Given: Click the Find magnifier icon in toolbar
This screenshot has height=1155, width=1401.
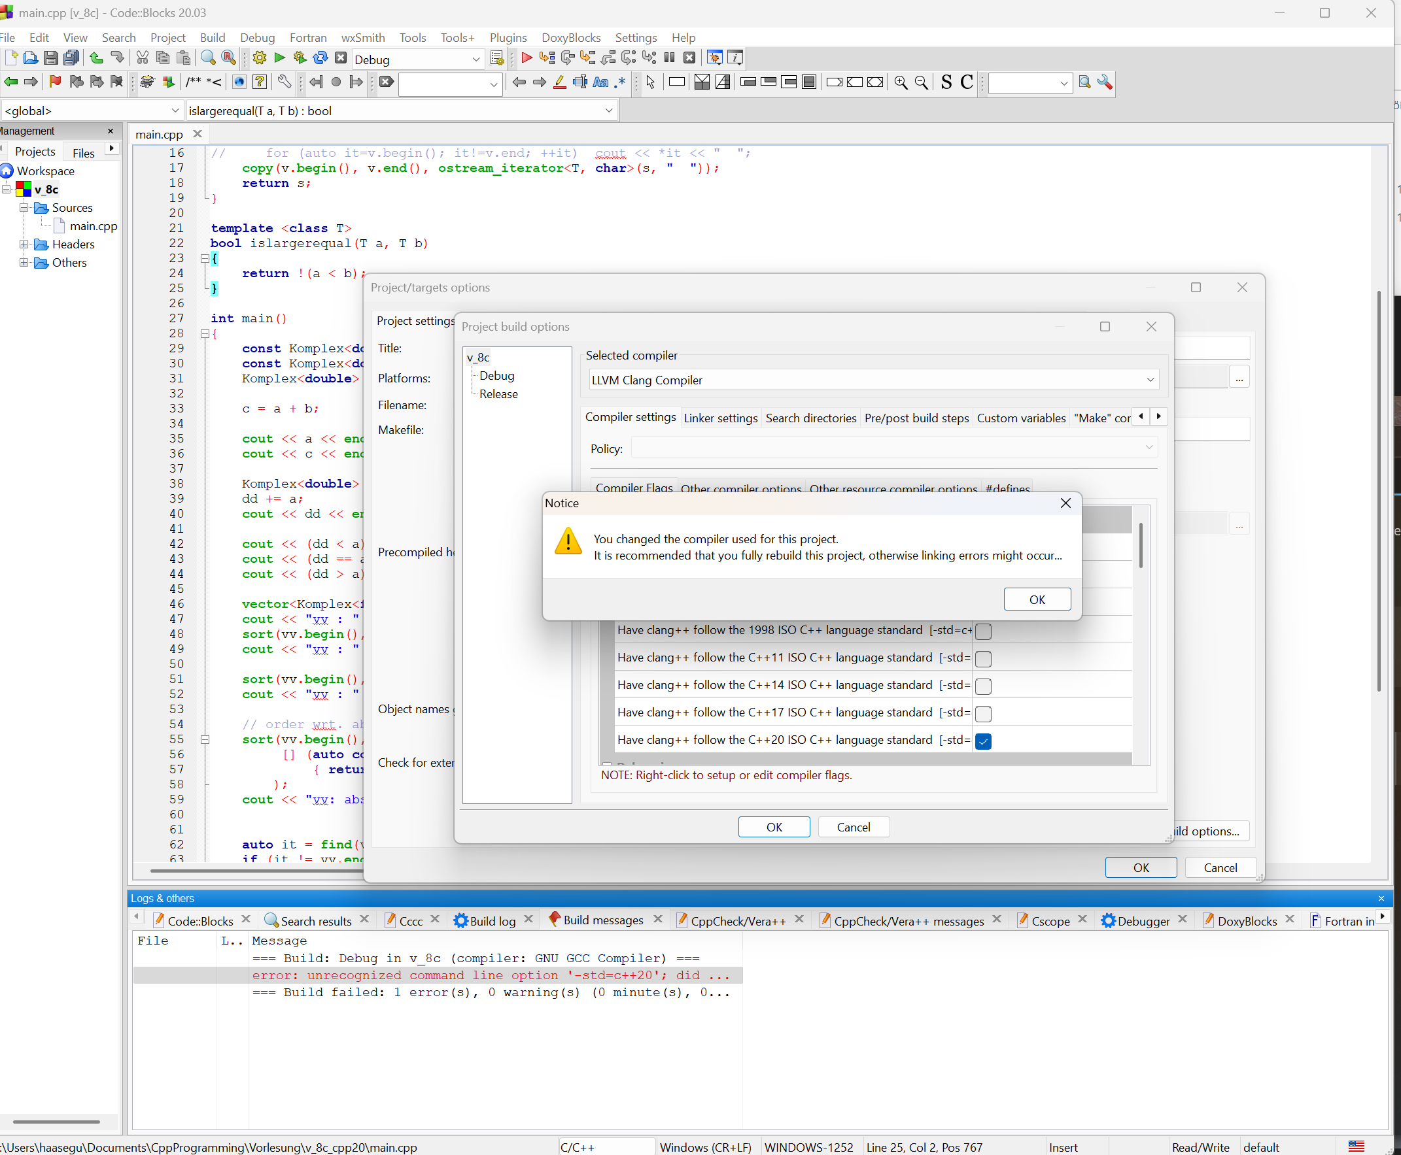Looking at the screenshot, I should [207, 59].
